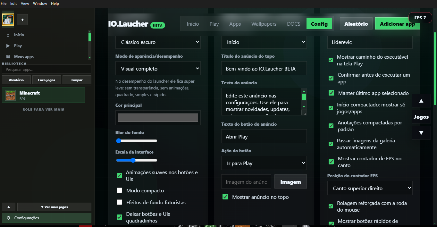
Task: Open the File menu
Action: (x=4, y=4)
